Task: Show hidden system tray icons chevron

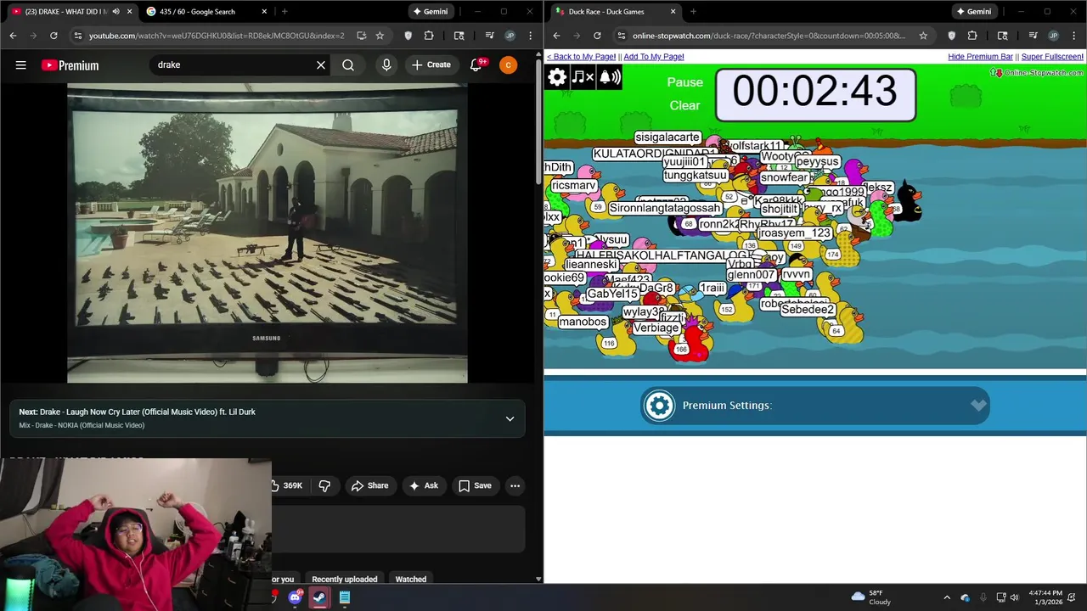Action: (947, 597)
